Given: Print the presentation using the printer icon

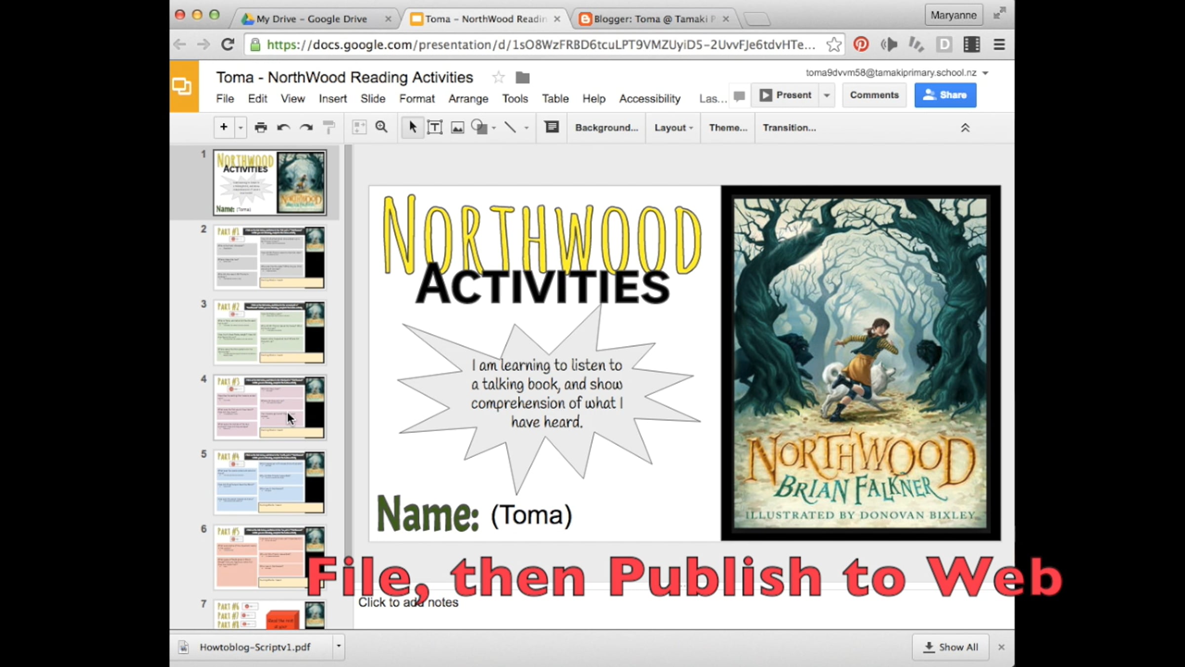Looking at the screenshot, I should [x=261, y=127].
